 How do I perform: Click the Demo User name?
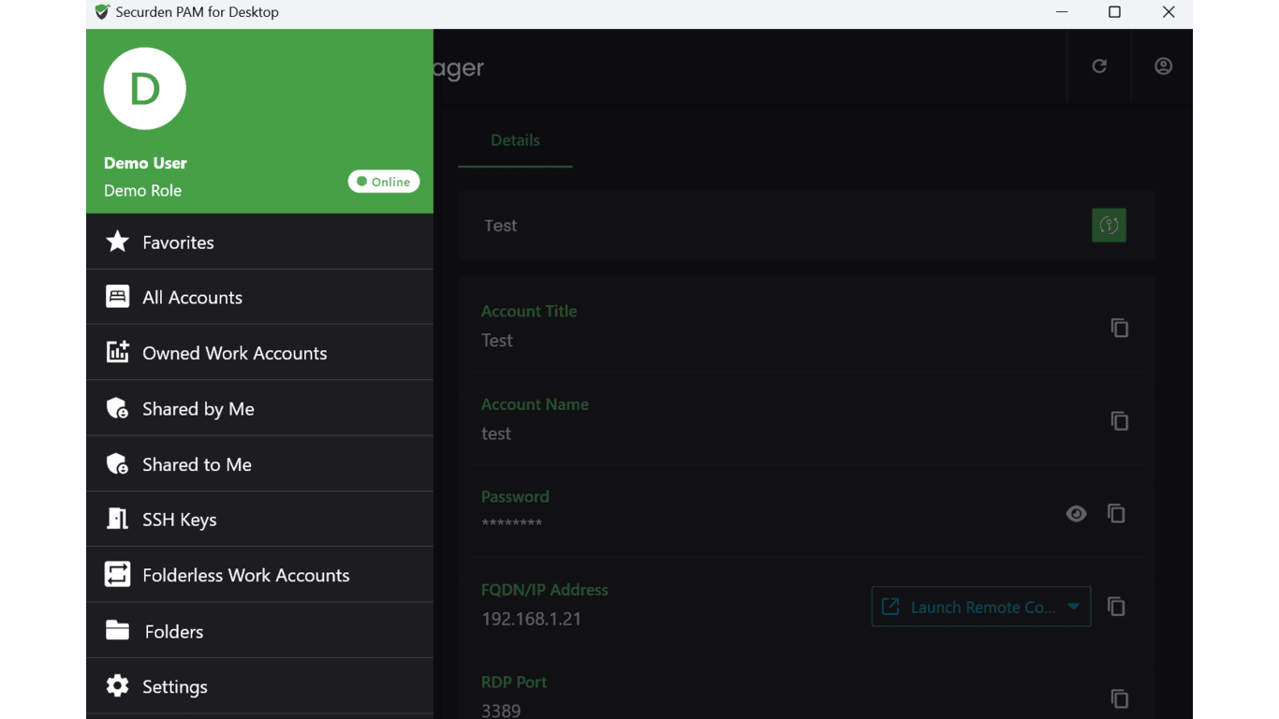145,163
